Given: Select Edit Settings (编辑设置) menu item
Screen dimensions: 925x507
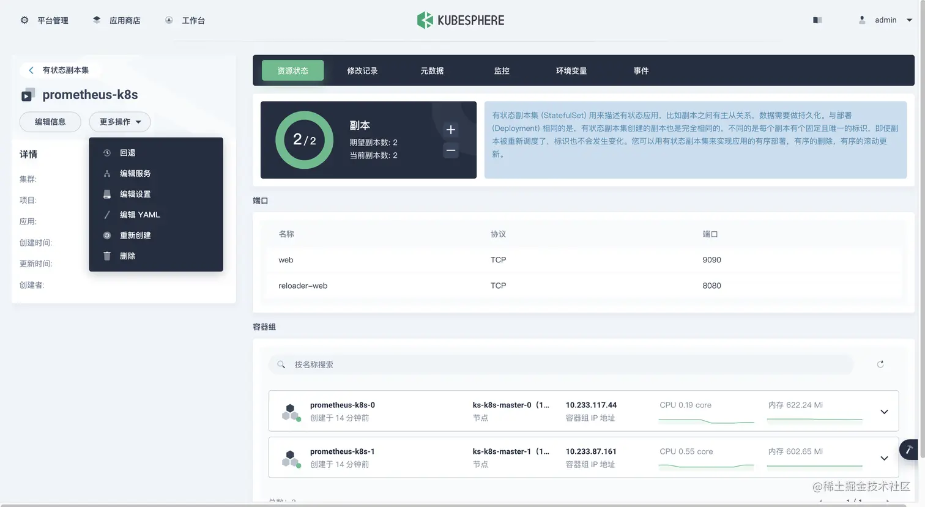Looking at the screenshot, I should [156, 194].
